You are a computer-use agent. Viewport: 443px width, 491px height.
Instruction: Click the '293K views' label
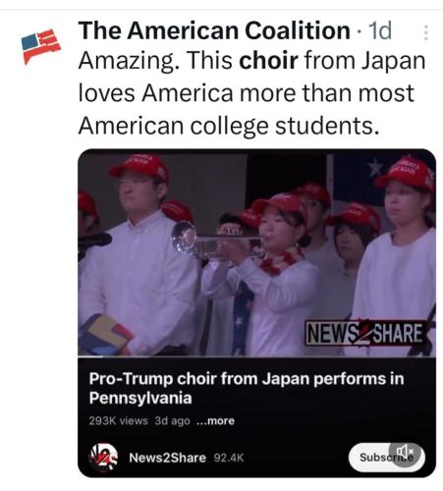[118, 420]
